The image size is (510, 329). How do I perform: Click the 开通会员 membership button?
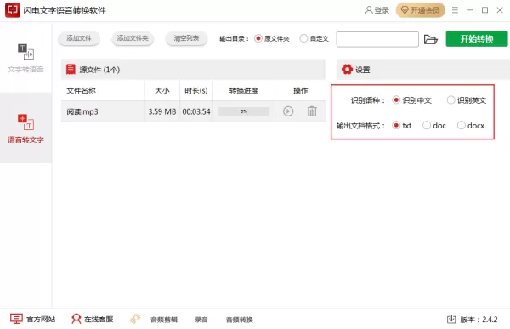click(x=420, y=10)
